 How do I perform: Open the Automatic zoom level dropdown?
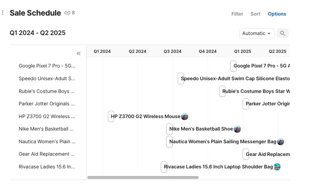tap(257, 34)
